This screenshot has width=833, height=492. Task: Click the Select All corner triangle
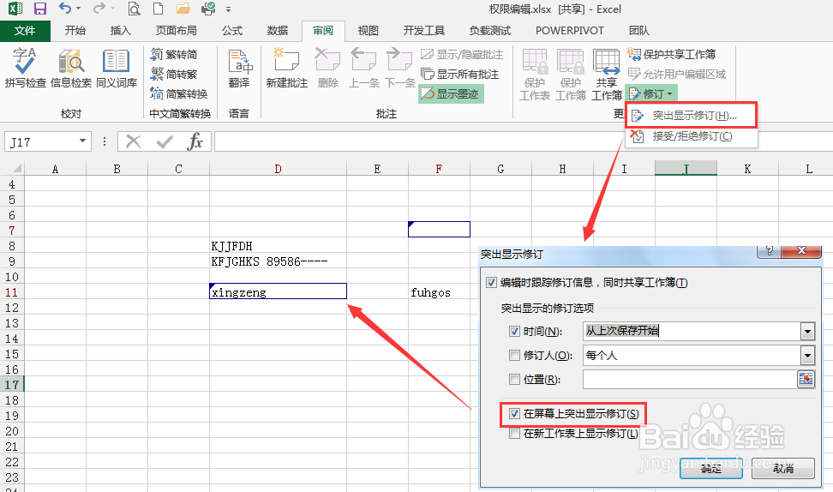(16, 168)
